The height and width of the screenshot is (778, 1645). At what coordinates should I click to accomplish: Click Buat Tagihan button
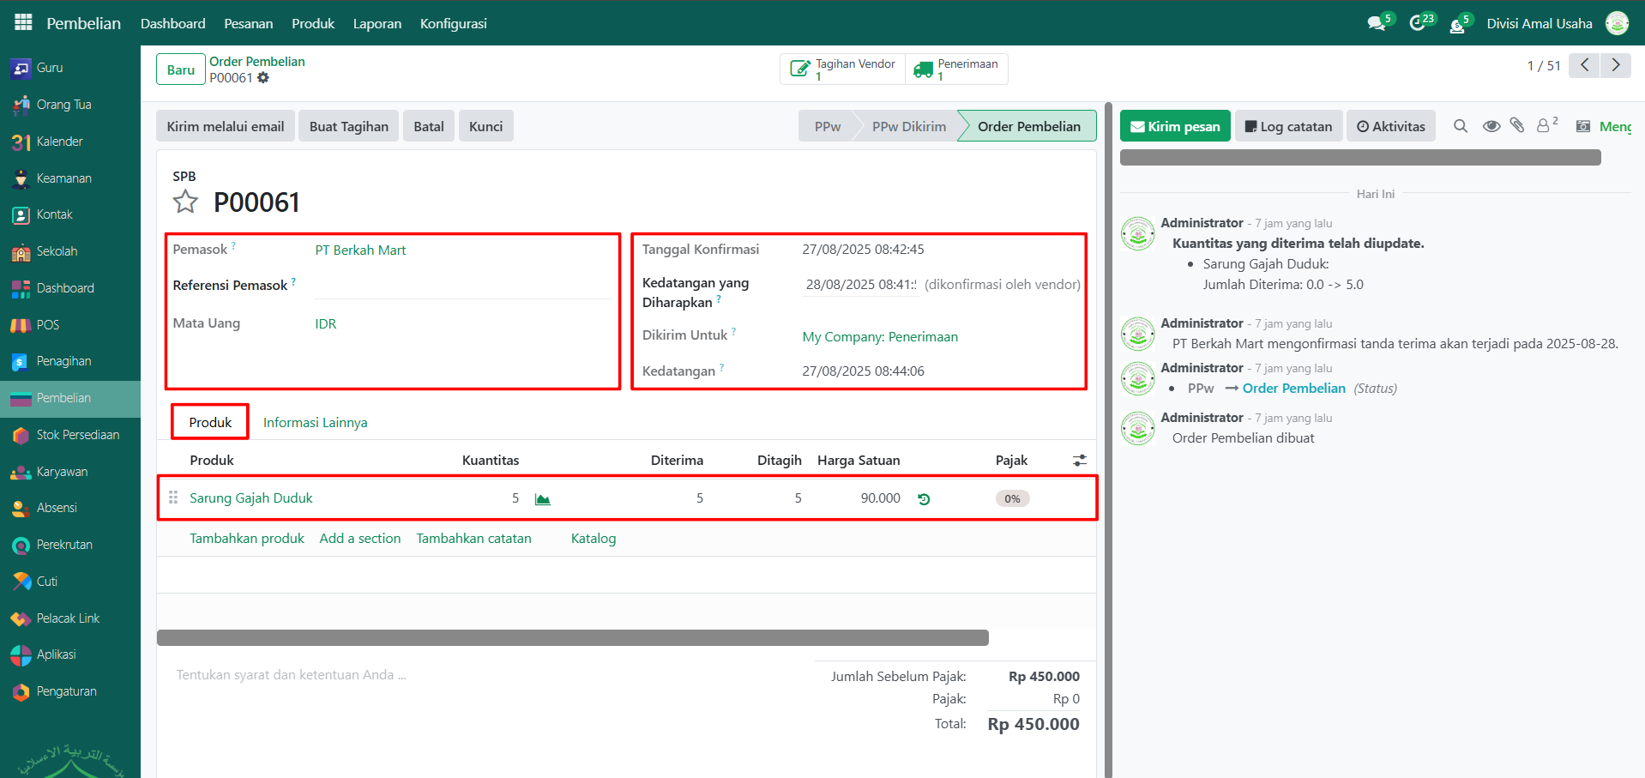(348, 126)
